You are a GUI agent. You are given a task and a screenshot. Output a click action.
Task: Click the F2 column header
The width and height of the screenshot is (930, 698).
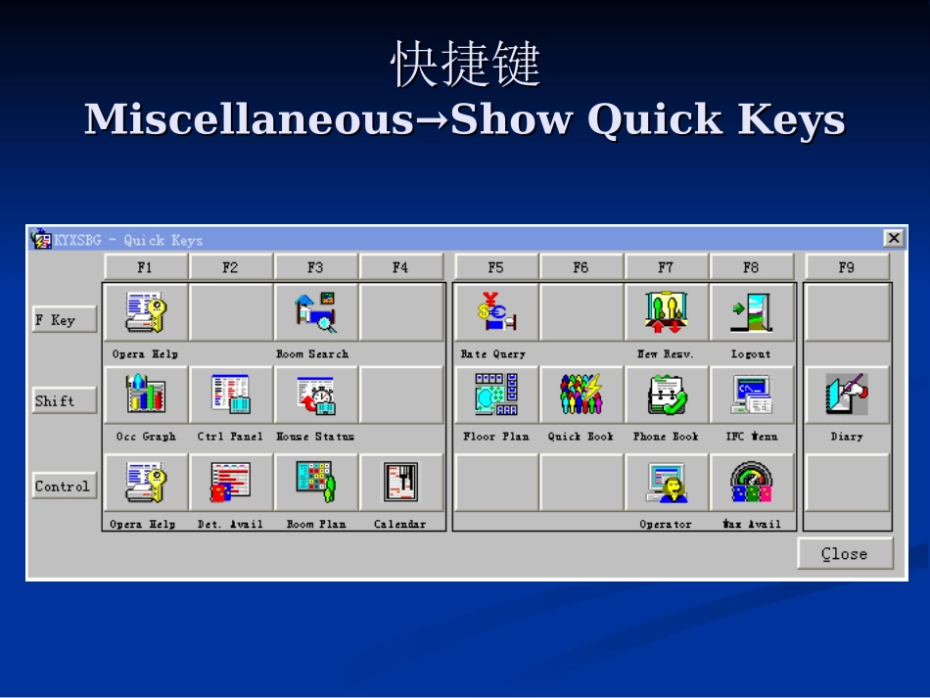point(231,267)
